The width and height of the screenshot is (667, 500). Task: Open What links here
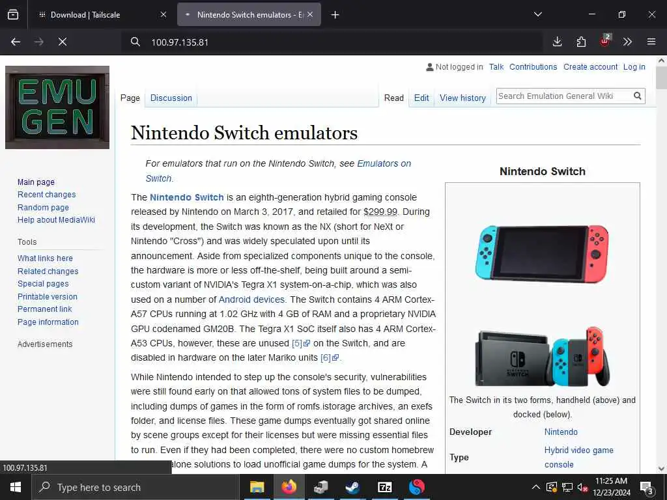[45, 258]
